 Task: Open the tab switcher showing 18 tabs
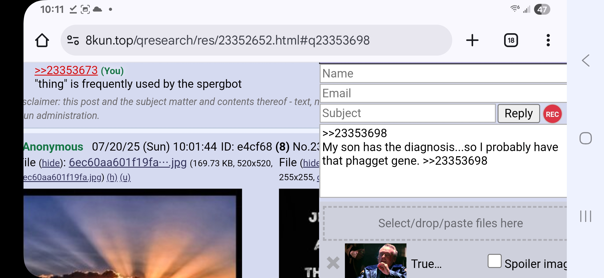pos(511,40)
